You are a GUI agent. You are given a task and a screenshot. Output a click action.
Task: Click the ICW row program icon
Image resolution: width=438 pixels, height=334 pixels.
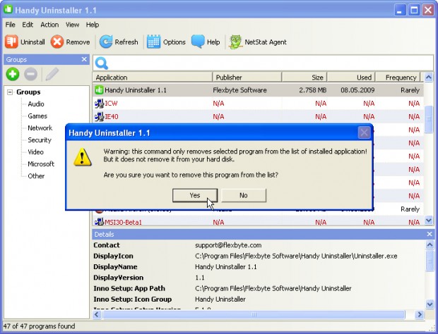click(x=99, y=104)
